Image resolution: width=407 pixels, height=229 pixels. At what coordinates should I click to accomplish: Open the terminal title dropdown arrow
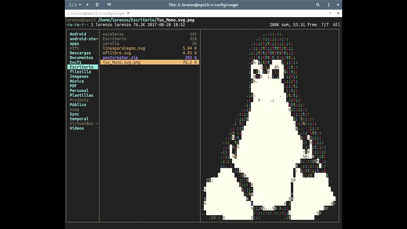coord(128,13)
